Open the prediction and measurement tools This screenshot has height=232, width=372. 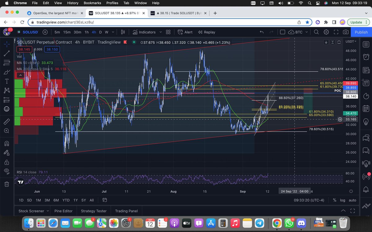coord(7,100)
